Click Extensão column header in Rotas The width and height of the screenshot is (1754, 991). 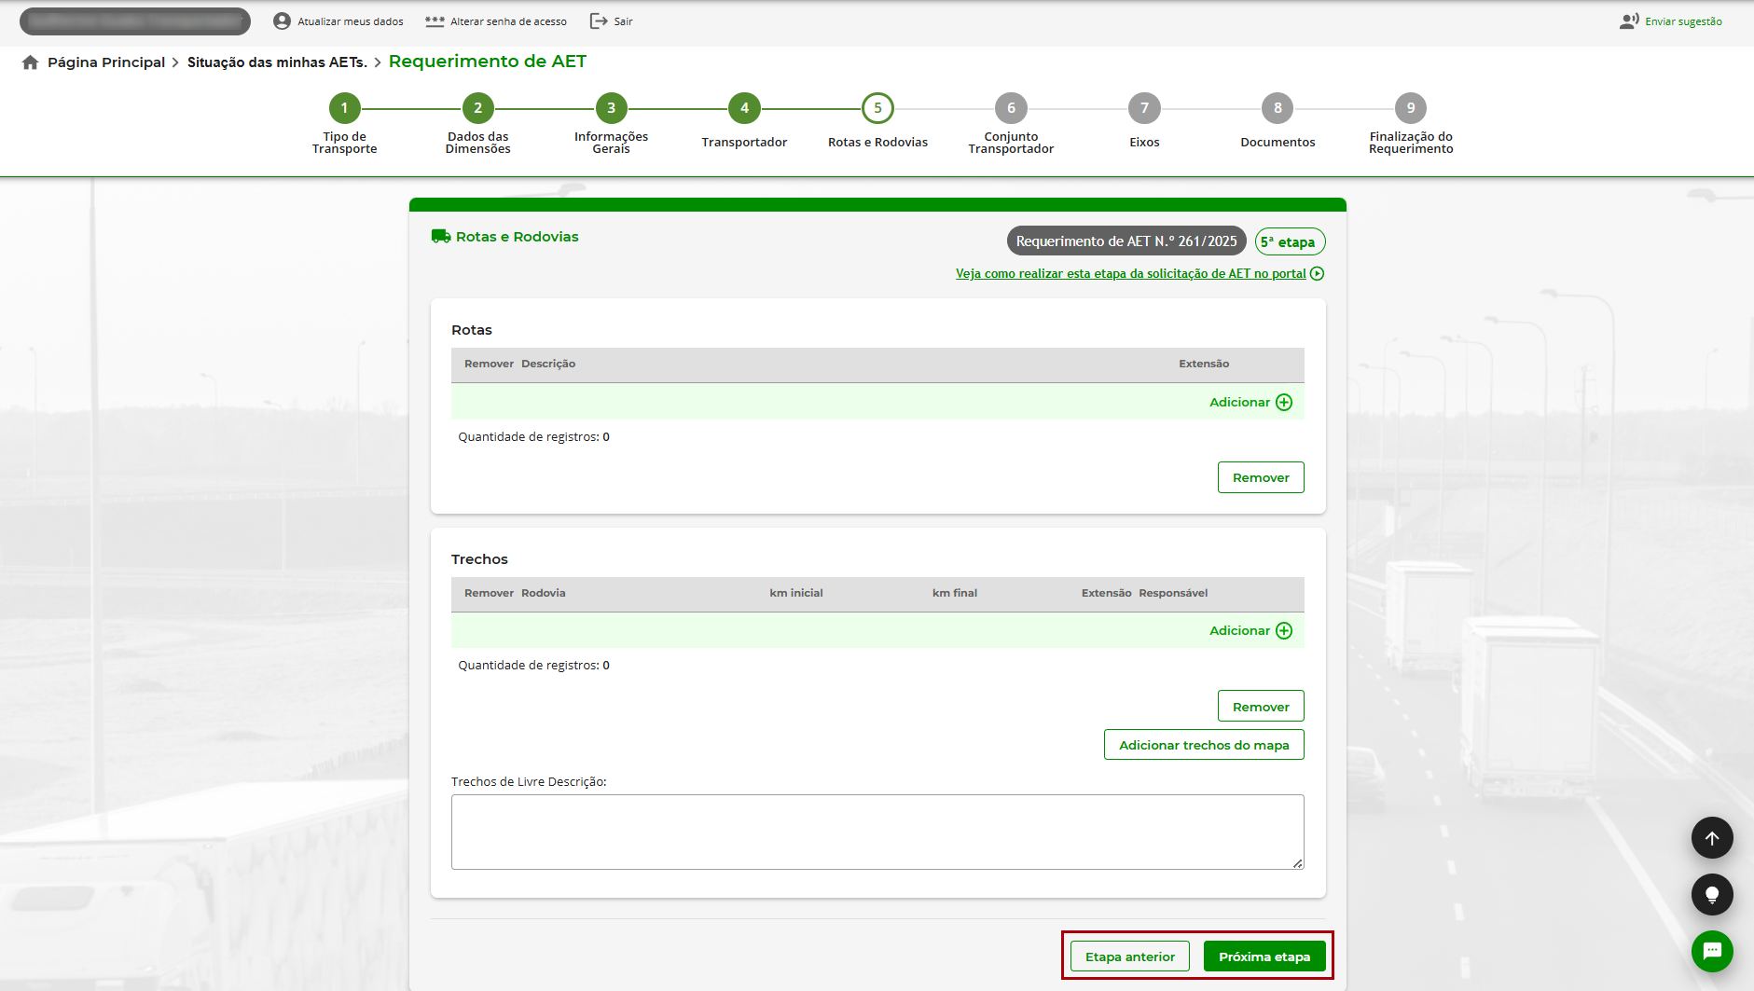[x=1204, y=365]
